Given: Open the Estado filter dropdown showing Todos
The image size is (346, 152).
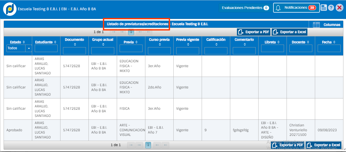Looking at the screenshot, I should pos(19,48).
